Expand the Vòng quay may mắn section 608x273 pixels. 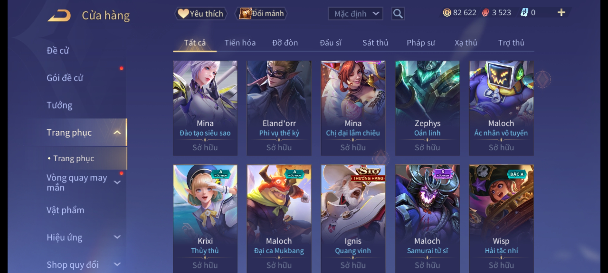(117, 183)
